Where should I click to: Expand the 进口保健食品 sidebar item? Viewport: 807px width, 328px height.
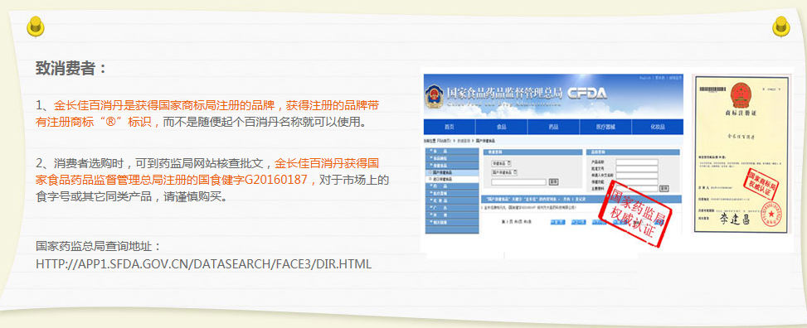point(451,179)
